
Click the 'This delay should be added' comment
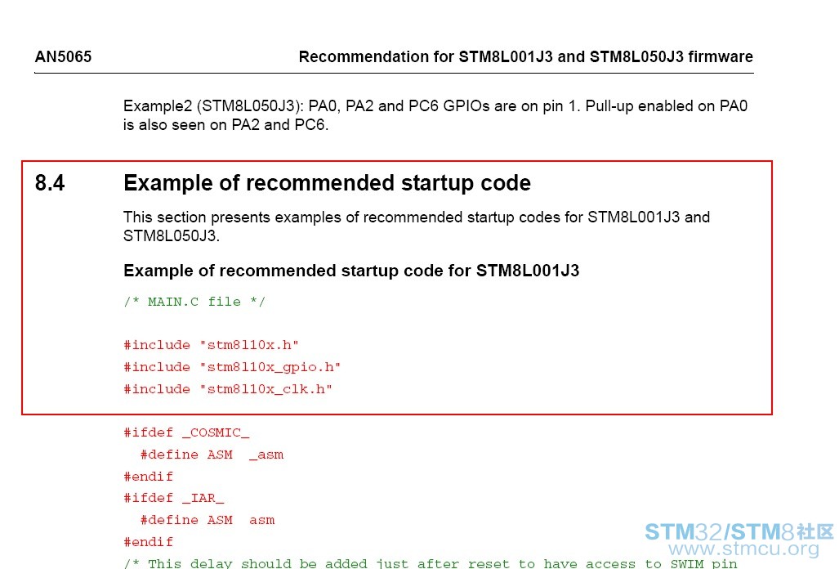[x=431, y=563]
